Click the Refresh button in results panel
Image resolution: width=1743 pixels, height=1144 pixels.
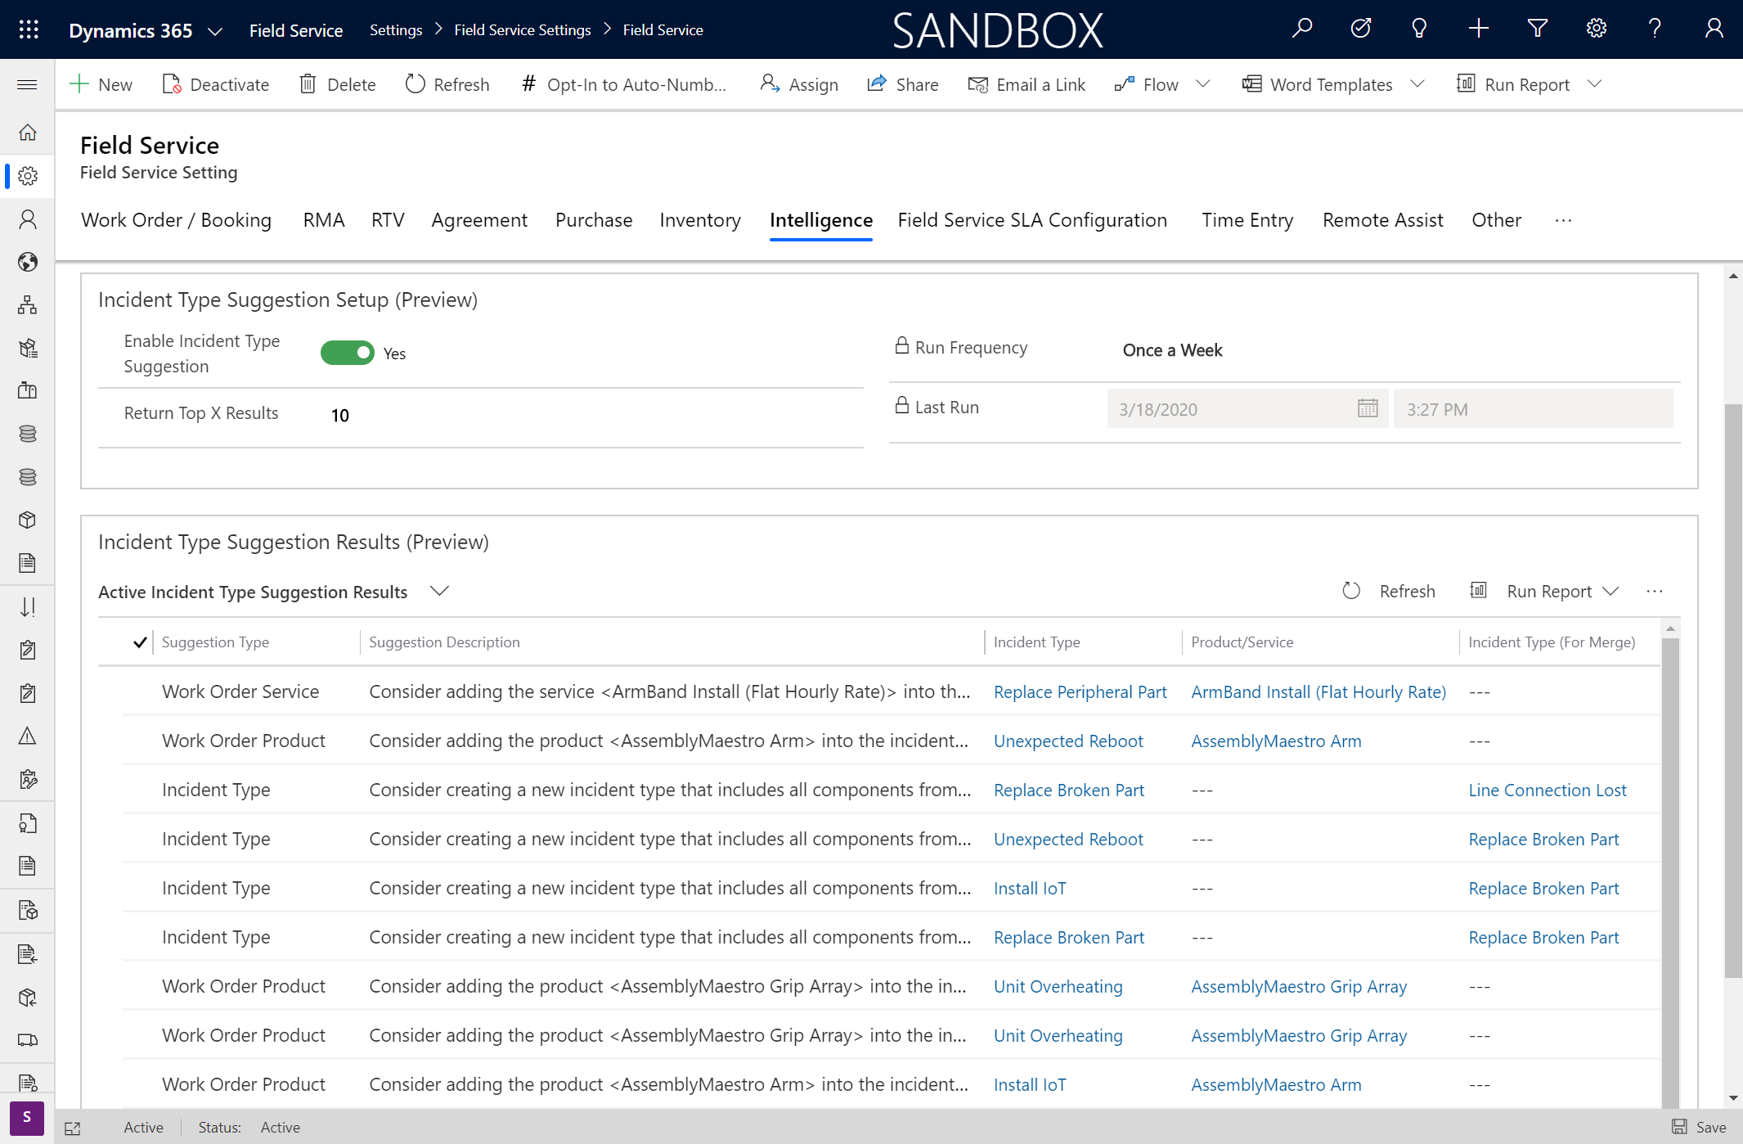coord(1390,591)
